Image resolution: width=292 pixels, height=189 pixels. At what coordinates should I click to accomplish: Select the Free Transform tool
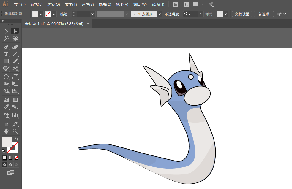point(15,84)
